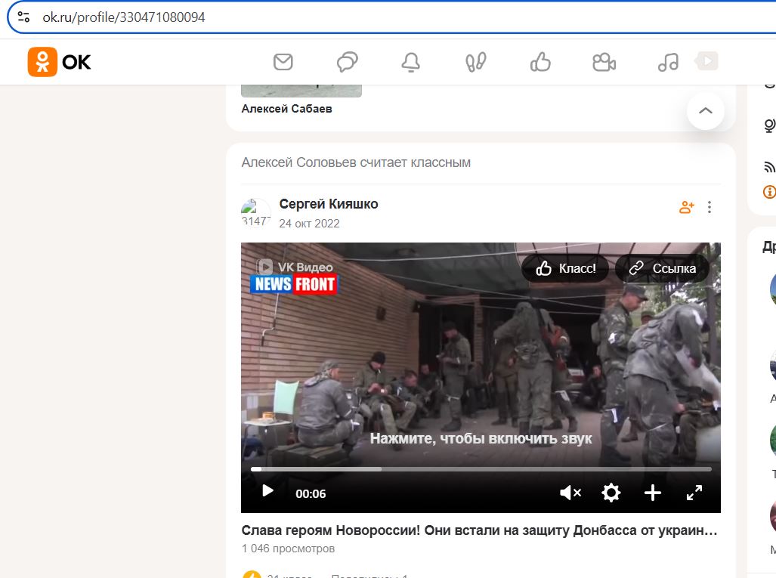The width and height of the screenshot is (776, 578).
Task: Click the 1 046 просмотров view count
Action: point(288,549)
